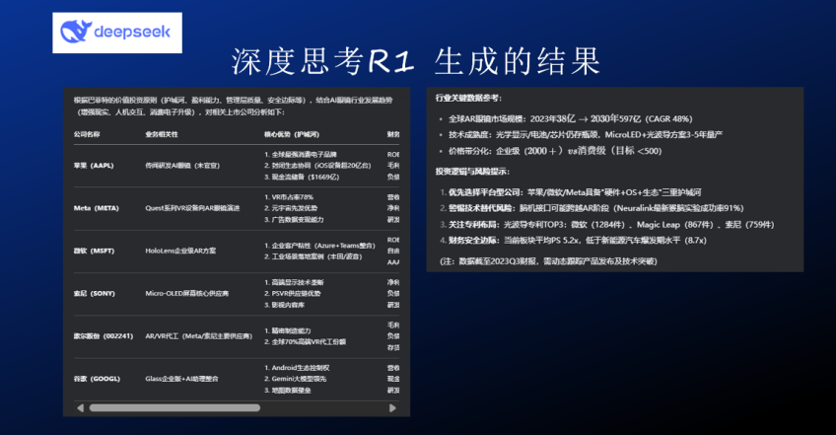Click the Gemini大模型领先 line
The height and width of the screenshot is (435, 836).
coord(296,379)
